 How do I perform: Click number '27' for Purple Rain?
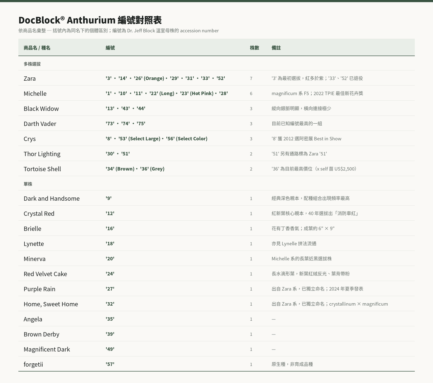(x=110, y=289)
